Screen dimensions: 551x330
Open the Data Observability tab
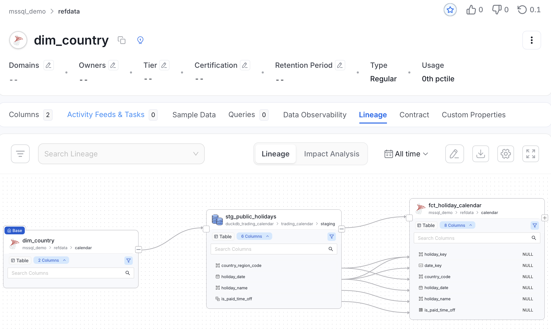point(315,115)
